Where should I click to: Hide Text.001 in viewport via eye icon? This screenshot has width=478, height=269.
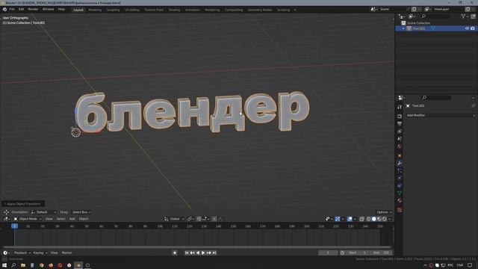[467, 28]
